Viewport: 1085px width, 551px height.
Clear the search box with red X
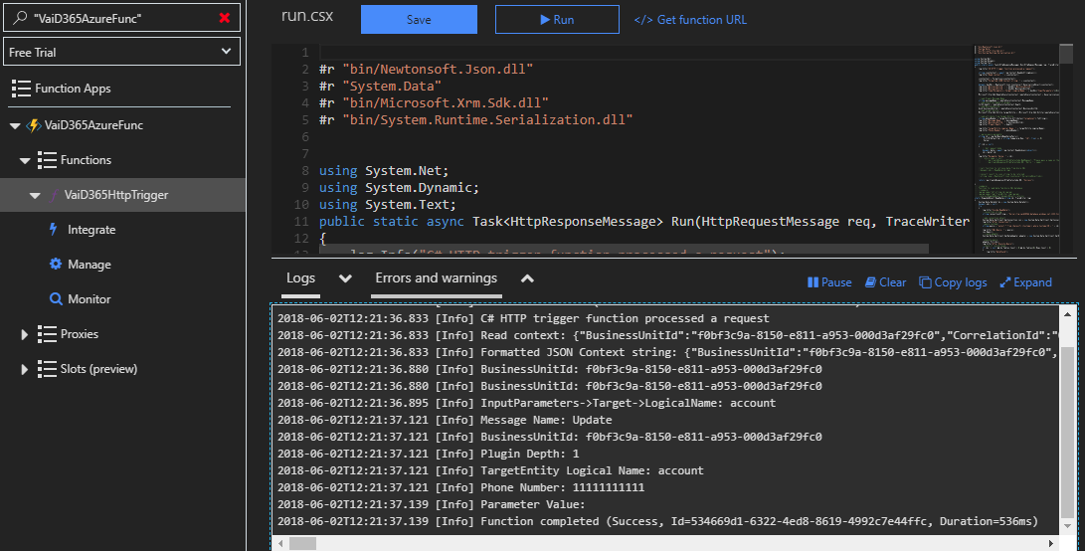pyautogui.click(x=224, y=18)
